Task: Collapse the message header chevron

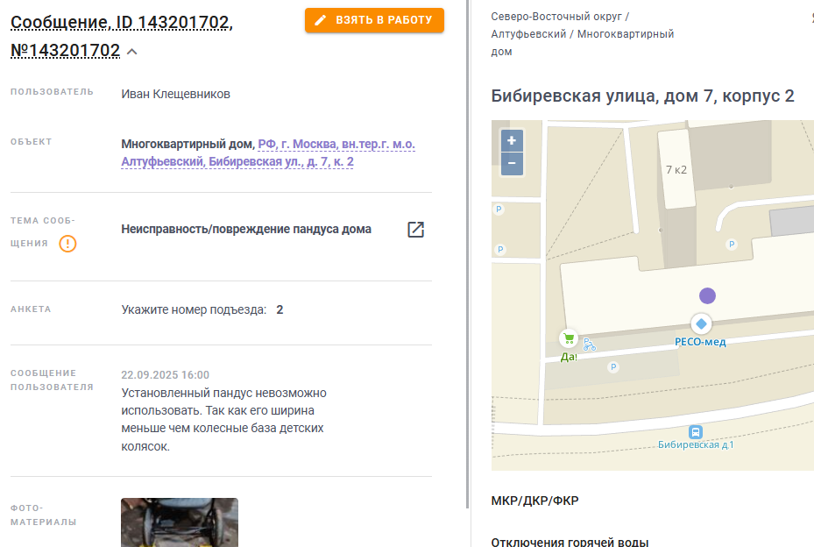Action: click(x=132, y=52)
